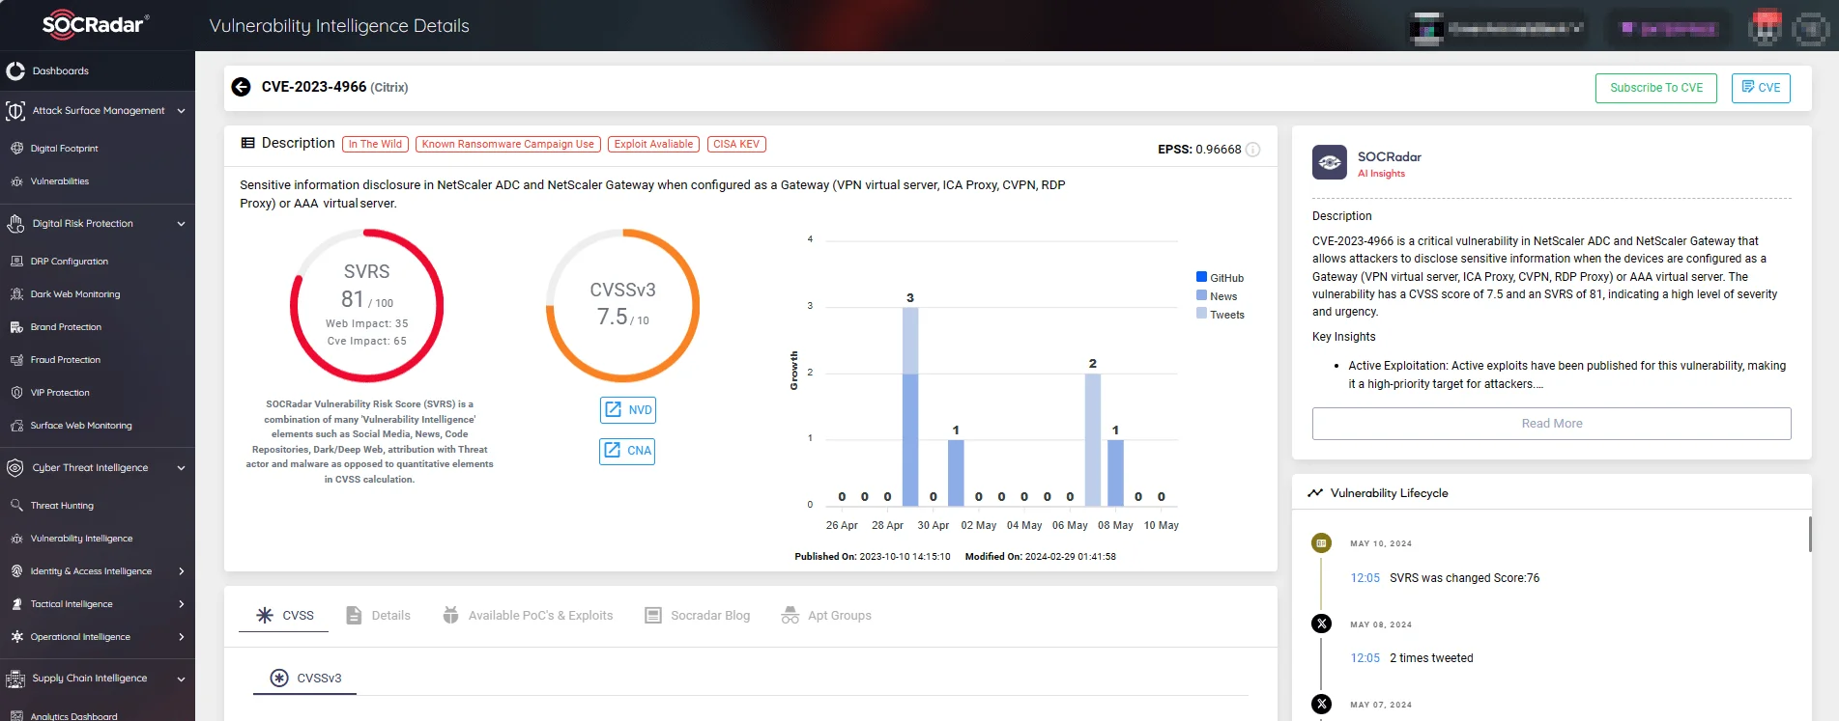
Task: Click 12:05 beside SVRS was changed
Action: pos(1365,578)
